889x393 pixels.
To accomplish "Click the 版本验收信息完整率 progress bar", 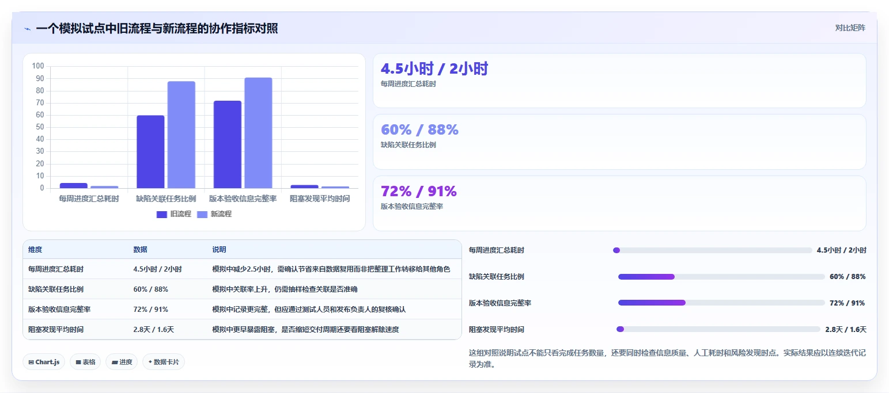I will [721, 303].
